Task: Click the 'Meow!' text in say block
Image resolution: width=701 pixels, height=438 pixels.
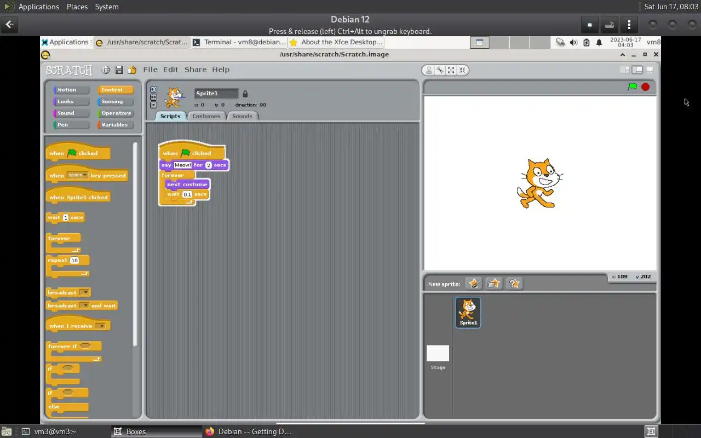Action: pos(182,165)
